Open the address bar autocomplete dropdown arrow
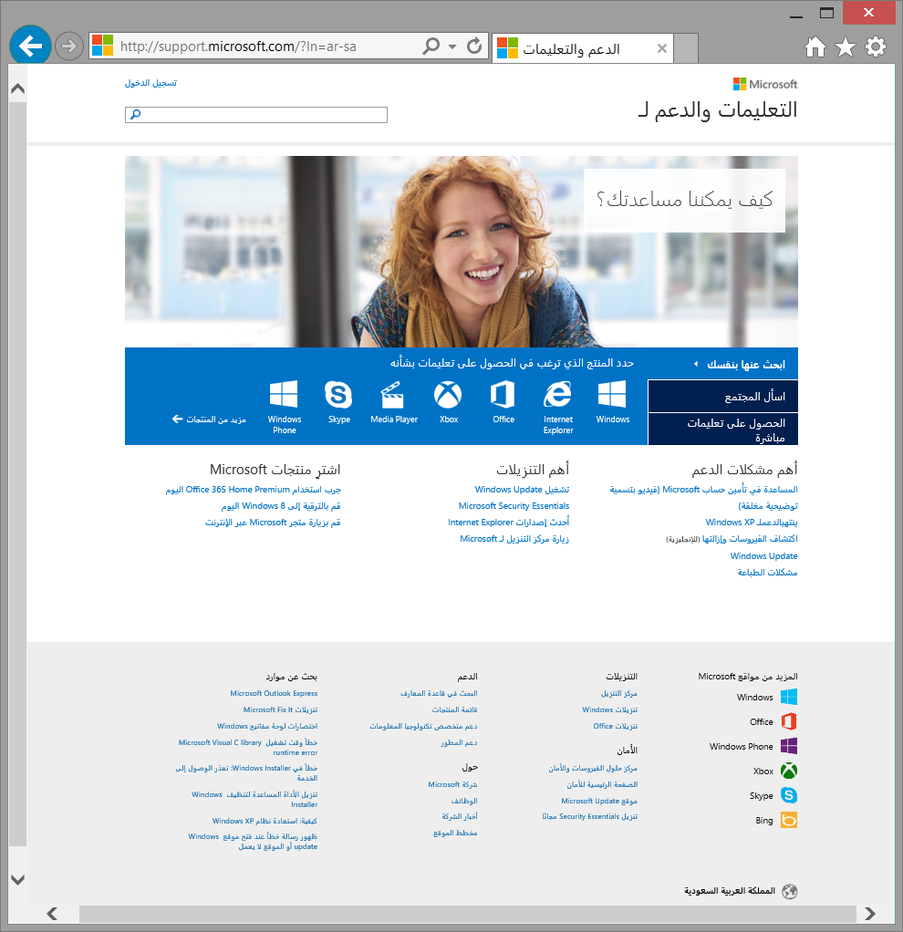The width and height of the screenshot is (903, 932). [452, 47]
